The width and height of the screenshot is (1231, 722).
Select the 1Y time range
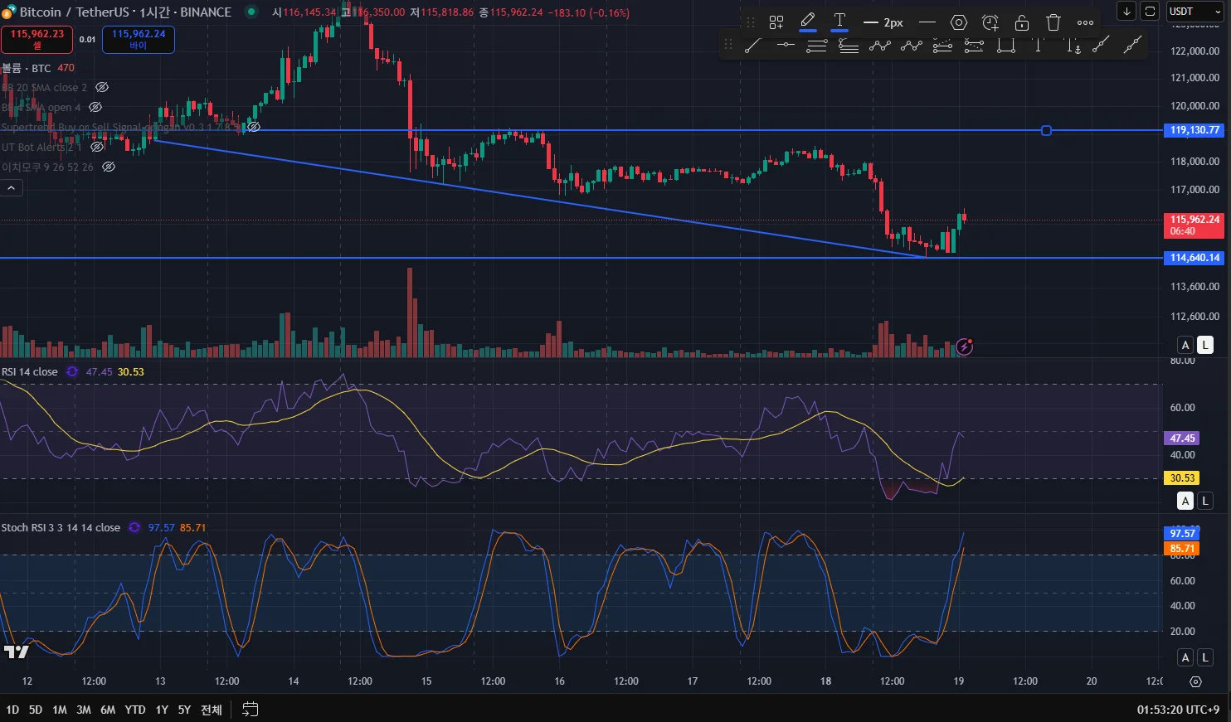(162, 710)
